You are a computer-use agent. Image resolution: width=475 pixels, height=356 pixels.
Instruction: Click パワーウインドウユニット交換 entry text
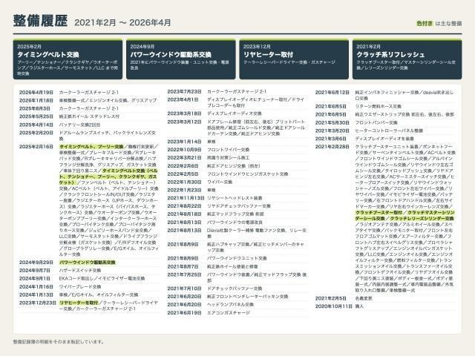pyautogui.click(x=237, y=259)
